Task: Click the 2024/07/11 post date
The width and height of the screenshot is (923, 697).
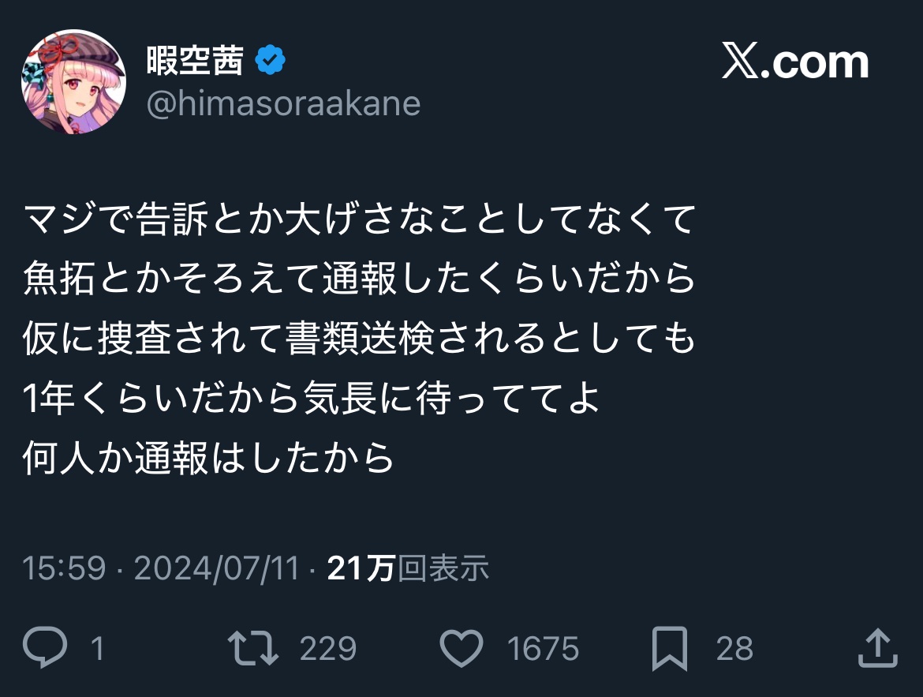Action: [217, 568]
